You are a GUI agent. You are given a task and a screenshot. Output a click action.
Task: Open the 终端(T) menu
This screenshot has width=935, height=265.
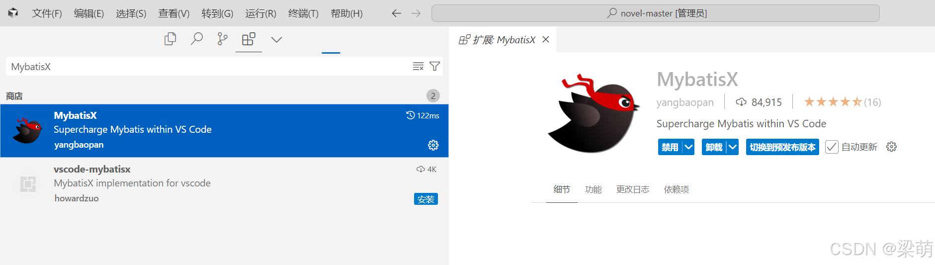pos(303,13)
